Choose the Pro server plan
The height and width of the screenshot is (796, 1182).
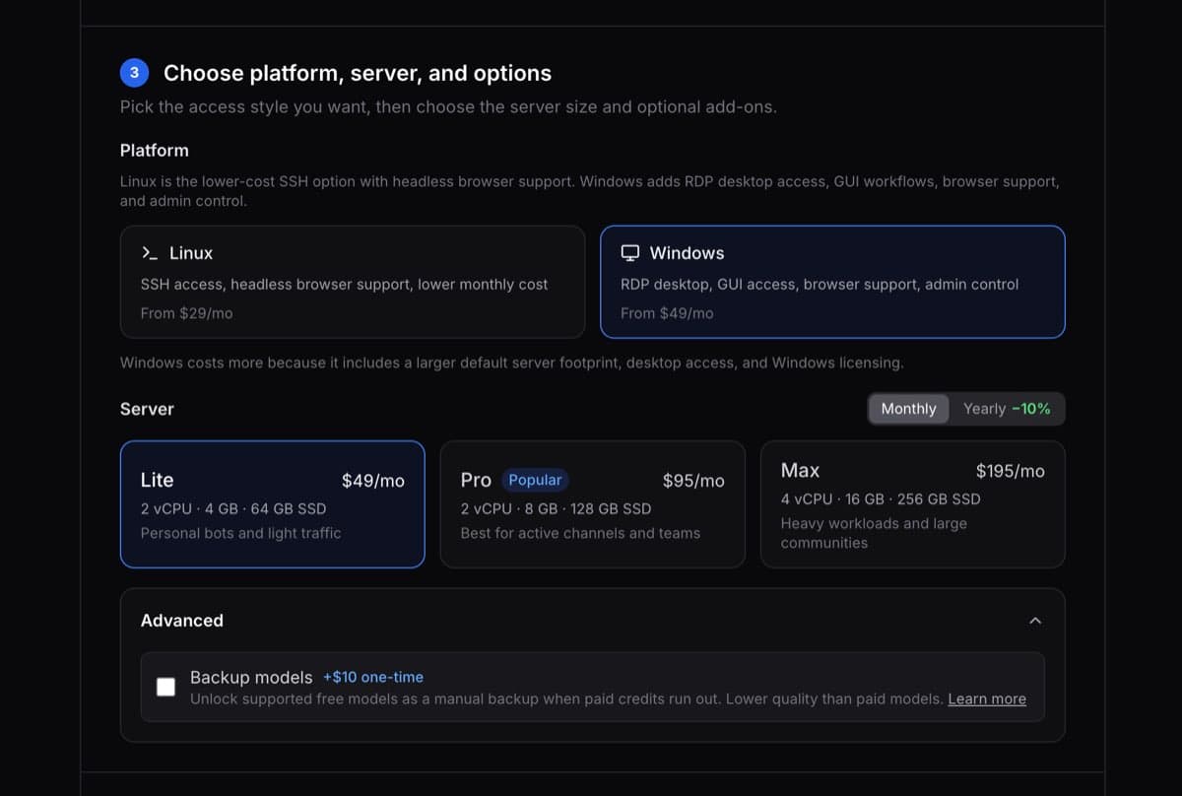592,504
